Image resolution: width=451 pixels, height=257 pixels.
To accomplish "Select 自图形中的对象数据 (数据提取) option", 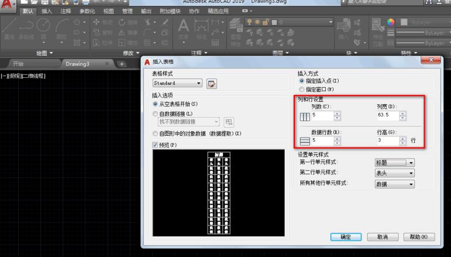I will click(156, 133).
